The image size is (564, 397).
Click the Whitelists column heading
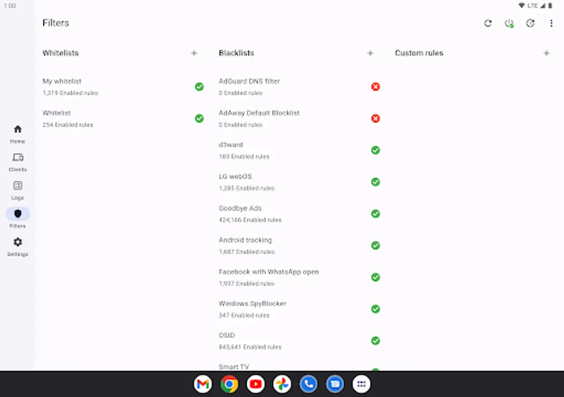pos(61,53)
